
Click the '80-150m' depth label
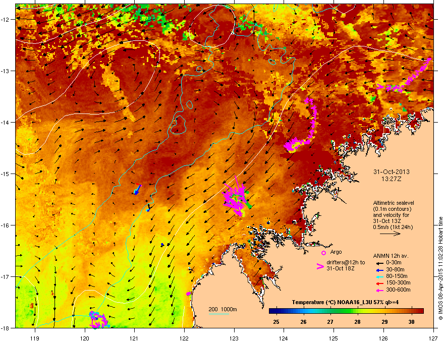point(397,276)
